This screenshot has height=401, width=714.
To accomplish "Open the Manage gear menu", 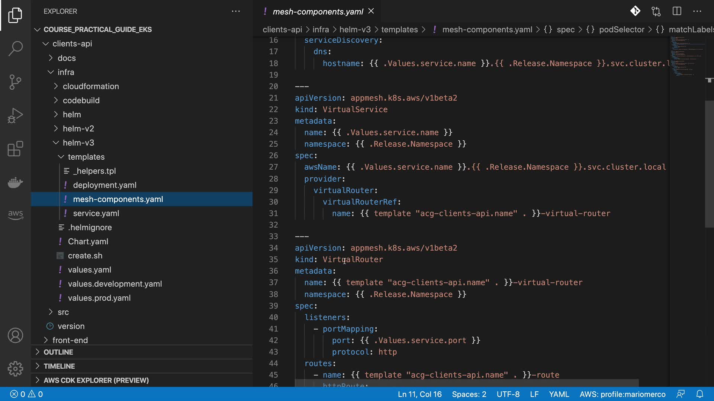I will (x=15, y=369).
